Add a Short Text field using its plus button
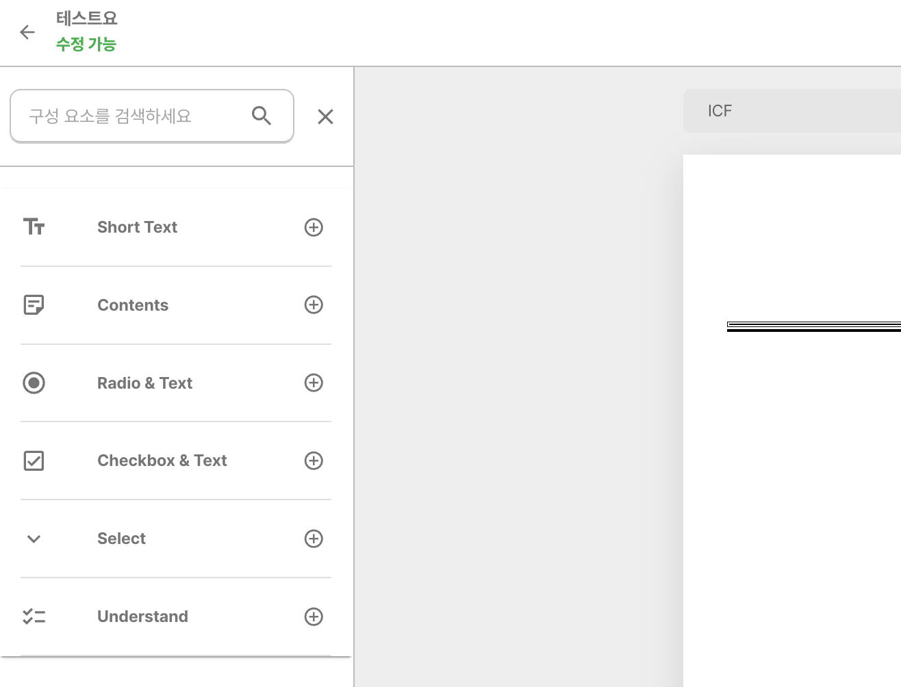This screenshot has height=687, width=901. (314, 226)
